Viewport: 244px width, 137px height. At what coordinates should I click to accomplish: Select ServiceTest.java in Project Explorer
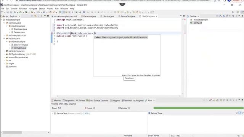pos(21,45)
